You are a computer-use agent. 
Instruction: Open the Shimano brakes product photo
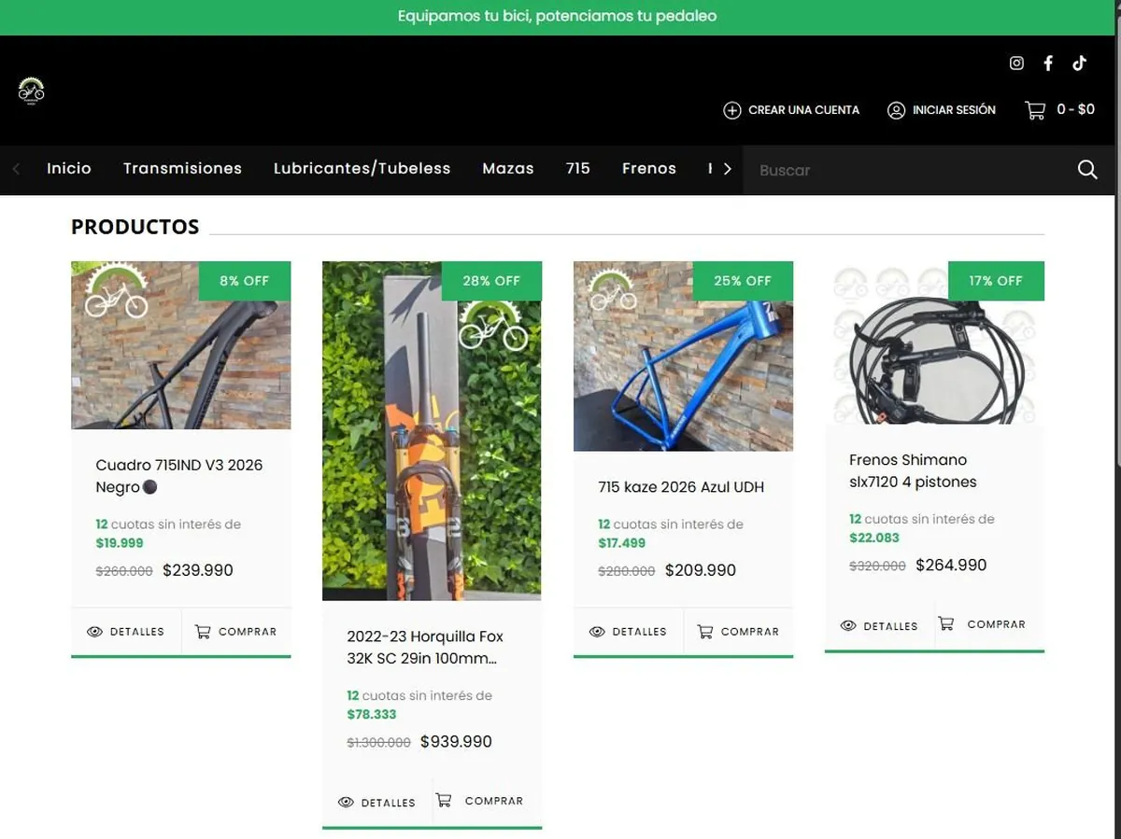tap(934, 343)
